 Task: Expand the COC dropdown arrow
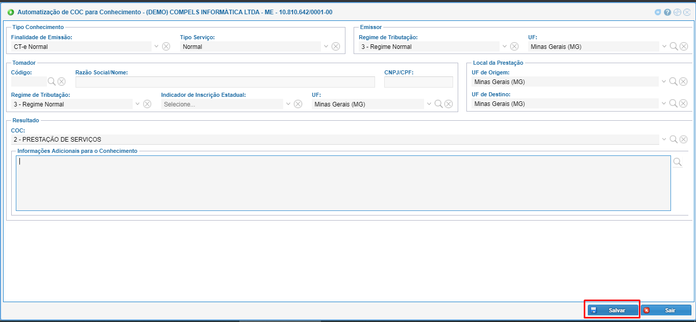(x=664, y=139)
